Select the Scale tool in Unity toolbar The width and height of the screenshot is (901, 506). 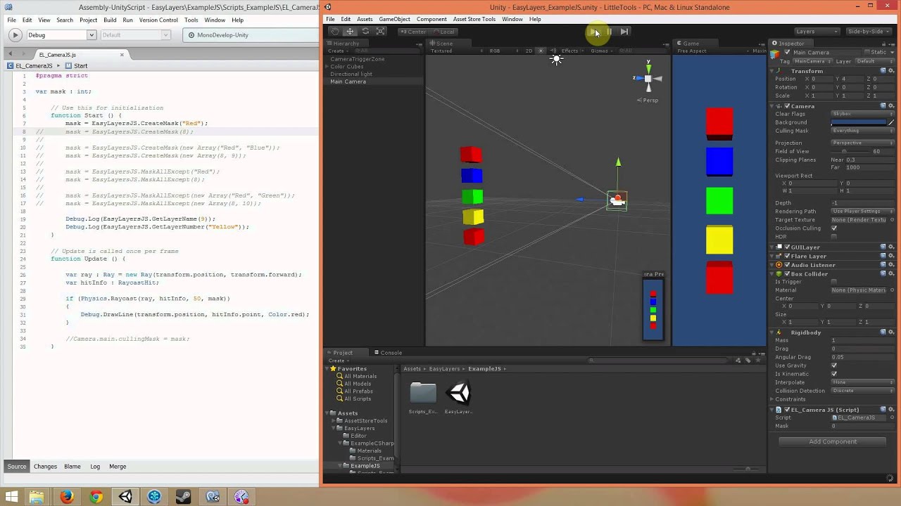(x=381, y=31)
